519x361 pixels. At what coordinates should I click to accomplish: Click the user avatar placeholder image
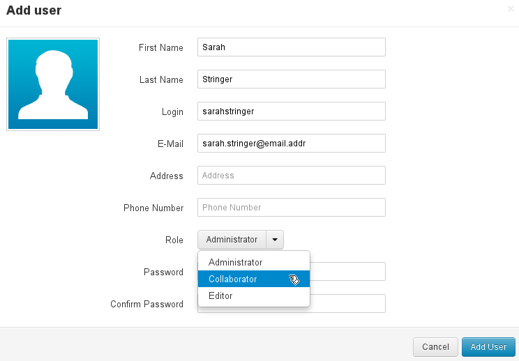[x=53, y=84]
